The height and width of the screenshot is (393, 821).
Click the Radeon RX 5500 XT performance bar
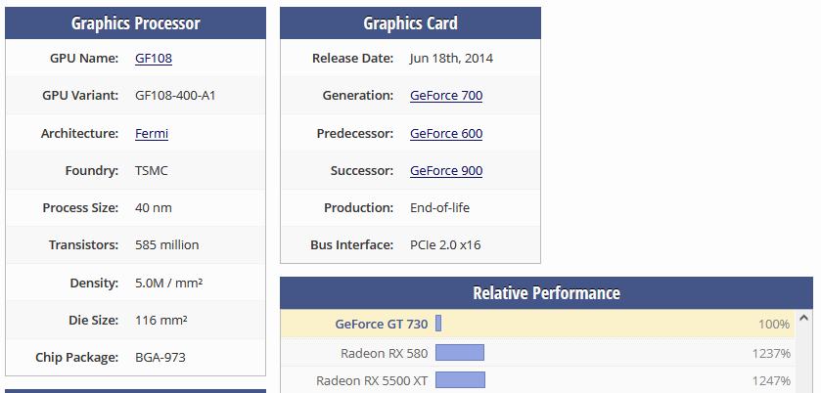(460, 380)
